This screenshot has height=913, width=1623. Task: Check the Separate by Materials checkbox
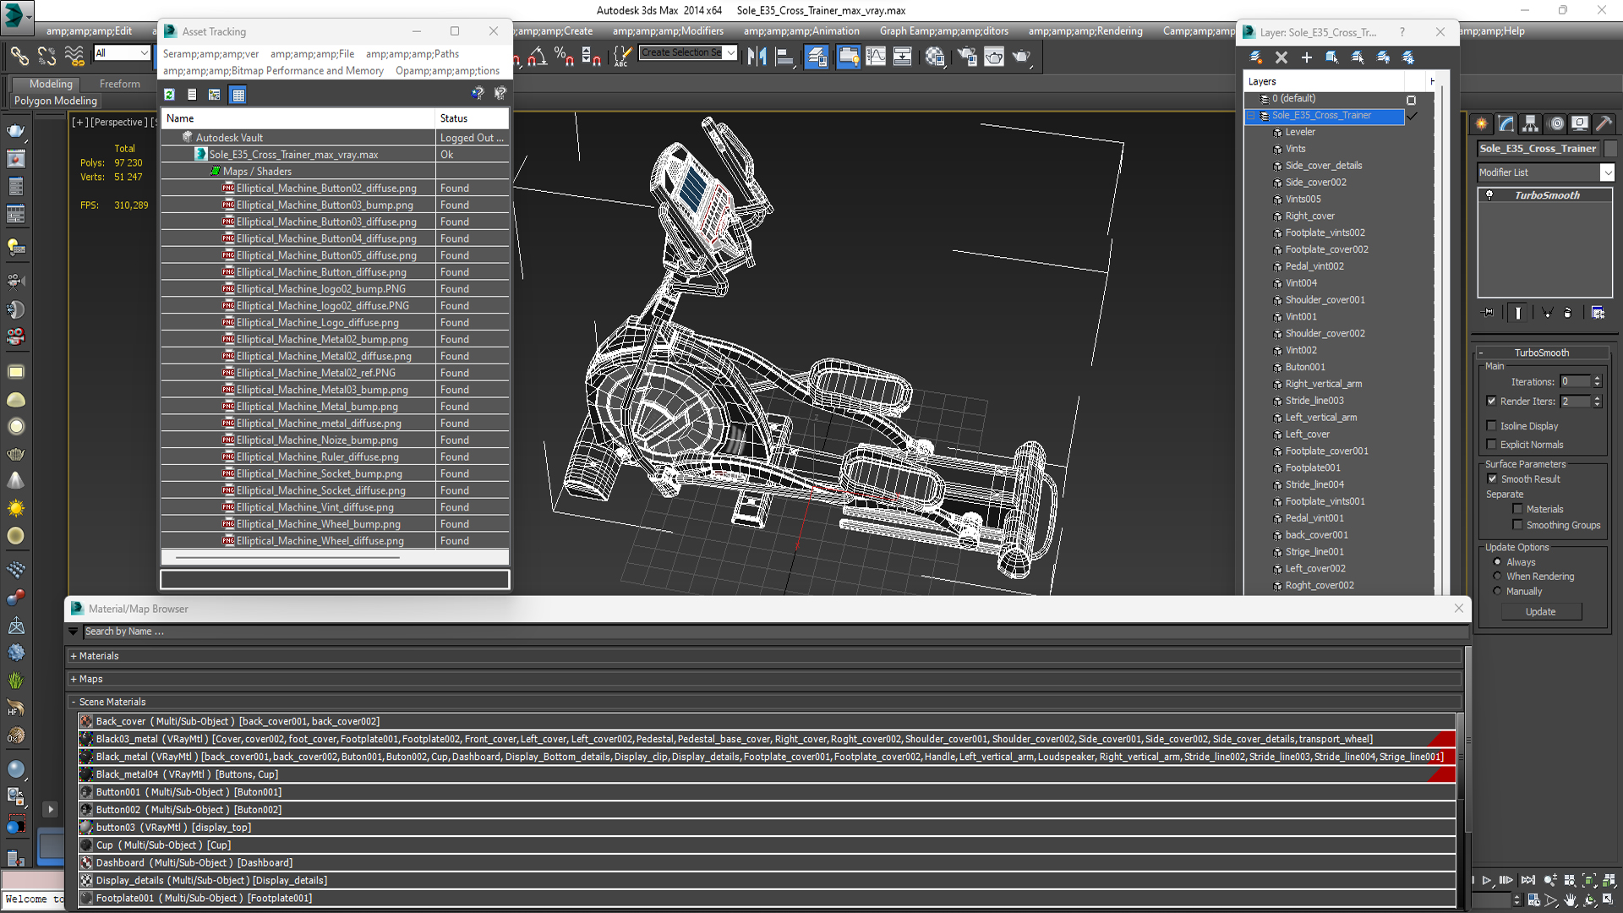[1518, 509]
